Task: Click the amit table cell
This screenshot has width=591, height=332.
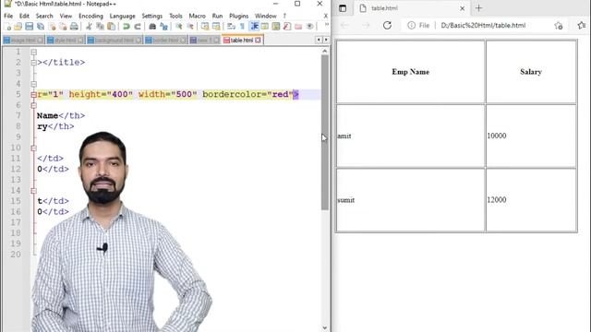Action: click(x=410, y=136)
